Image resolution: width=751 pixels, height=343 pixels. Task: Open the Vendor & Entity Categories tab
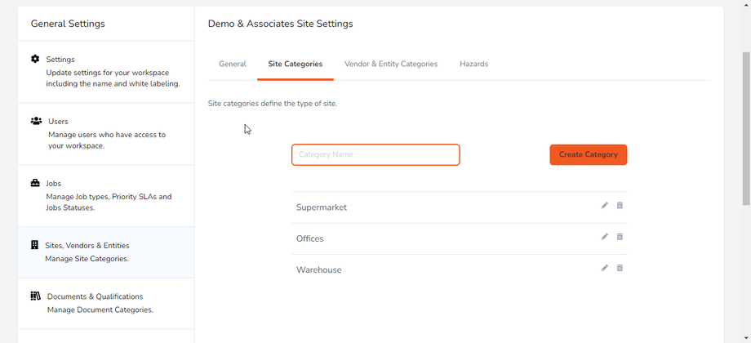tap(391, 64)
